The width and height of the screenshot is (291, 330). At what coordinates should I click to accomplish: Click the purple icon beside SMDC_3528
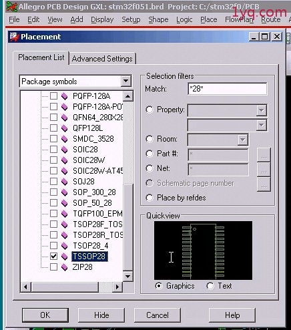(x=64, y=139)
